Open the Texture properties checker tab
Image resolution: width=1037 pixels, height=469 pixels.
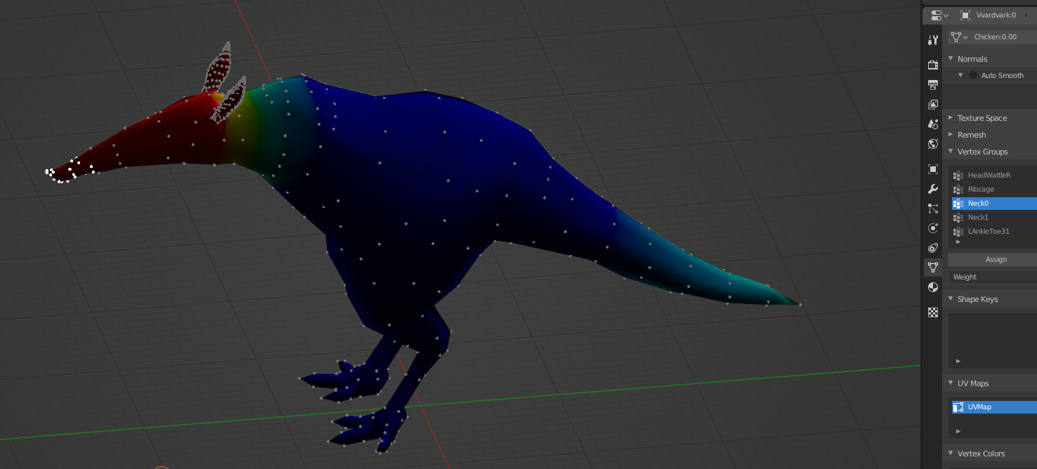933,312
